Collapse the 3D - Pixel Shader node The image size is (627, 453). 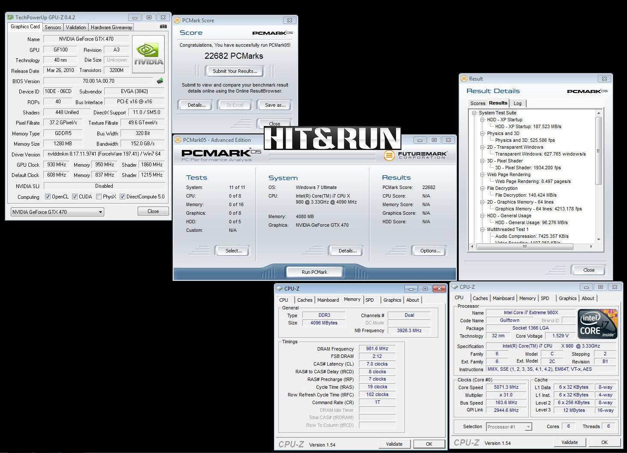coord(482,161)
